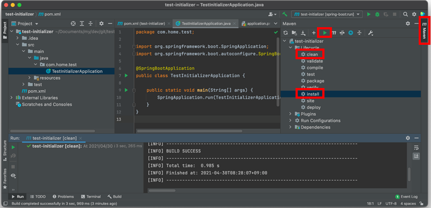The height and width of the screenshot is (208, 431).
Task: Expand the .idea folder
Action: click(17, 38)
